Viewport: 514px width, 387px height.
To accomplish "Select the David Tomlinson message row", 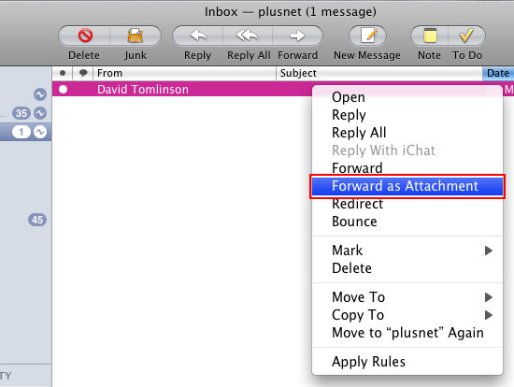I will (x=182, y=89).
